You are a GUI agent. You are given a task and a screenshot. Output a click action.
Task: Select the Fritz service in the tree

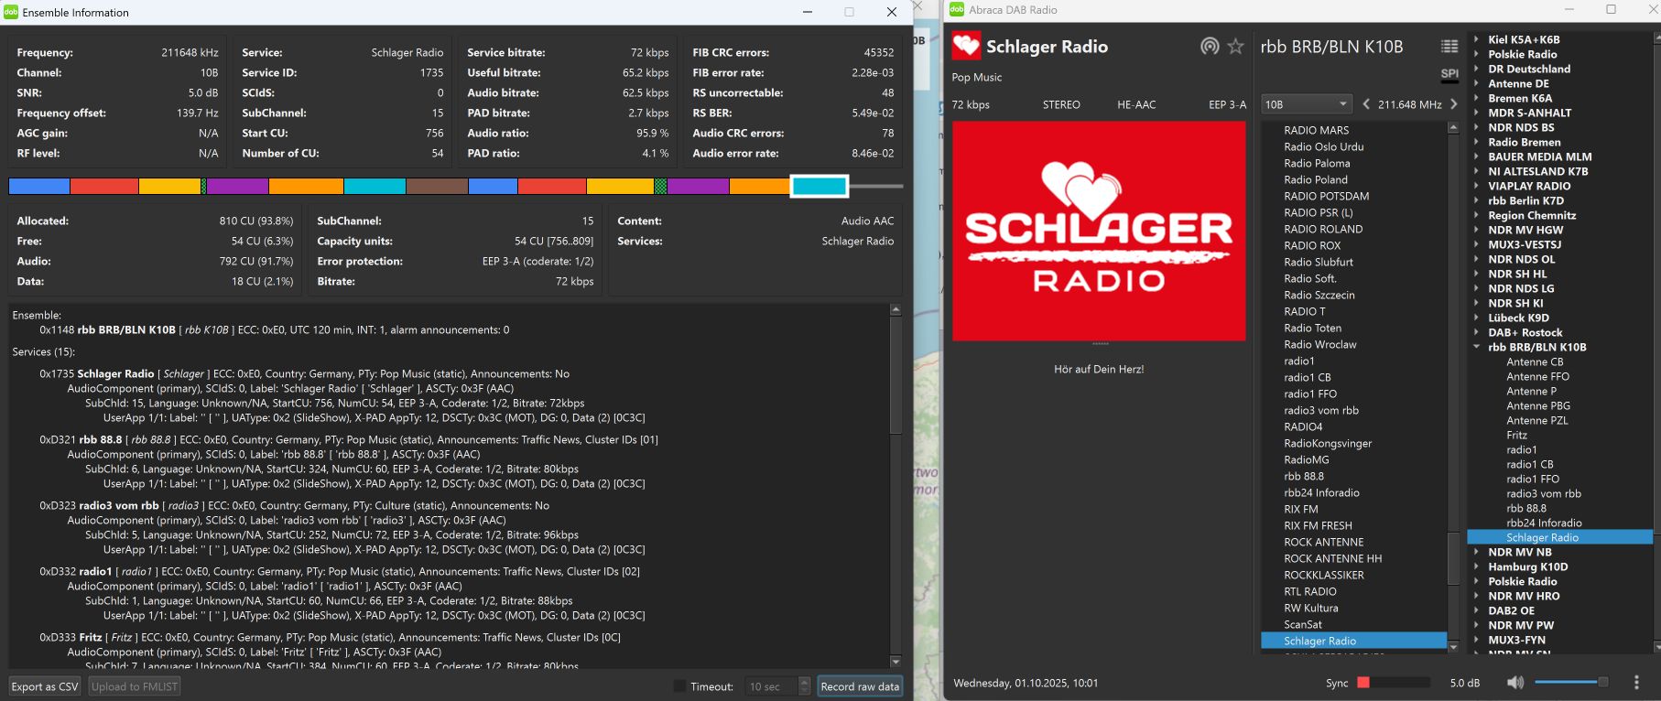point(1516,436)
